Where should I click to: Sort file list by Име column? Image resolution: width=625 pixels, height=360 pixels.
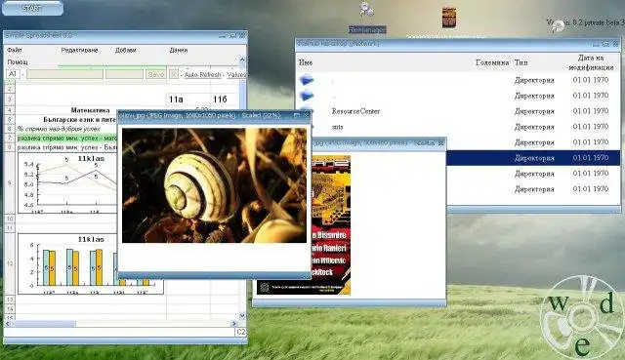coord(306,62)
